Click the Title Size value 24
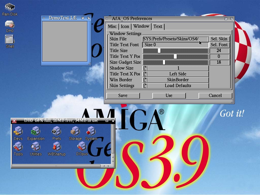The width and height of the screenshot is (260, 195). [x=220, y=51]
